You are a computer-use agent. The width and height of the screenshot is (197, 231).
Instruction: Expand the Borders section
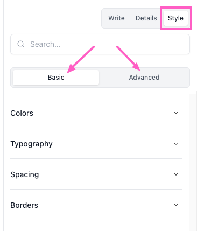pyautogui.click(x=96, y=205)
